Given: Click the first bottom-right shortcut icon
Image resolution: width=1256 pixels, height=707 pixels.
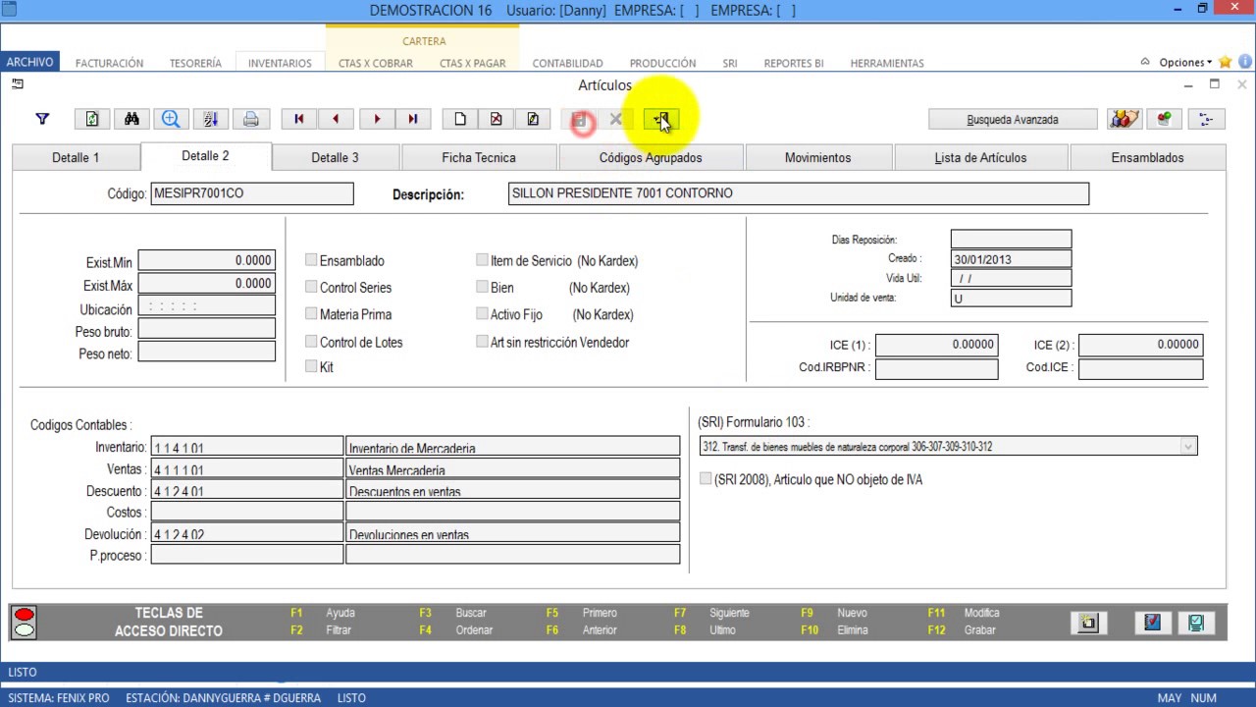Looking at the screenshot, I should (1088, 623).
